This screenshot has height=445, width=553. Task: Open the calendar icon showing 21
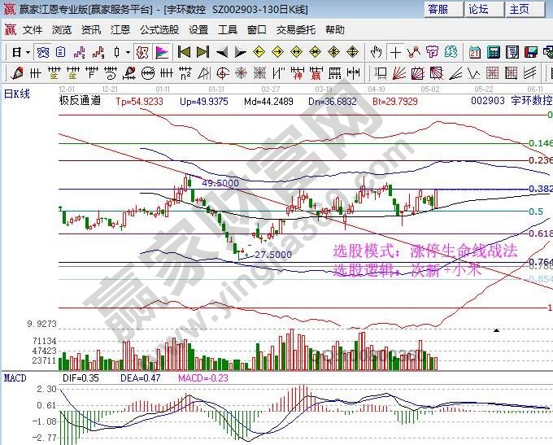474,52
